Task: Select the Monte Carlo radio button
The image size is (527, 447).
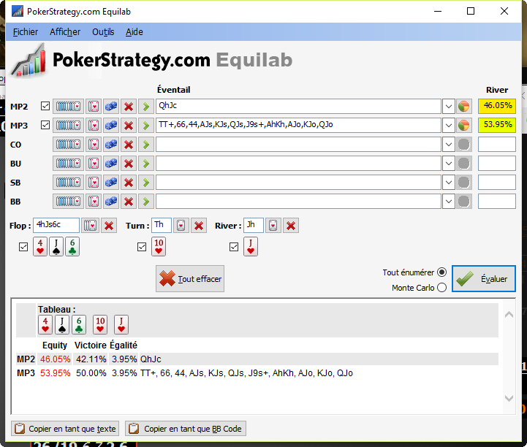Action: pyautogui.click(x=441, y=288)
